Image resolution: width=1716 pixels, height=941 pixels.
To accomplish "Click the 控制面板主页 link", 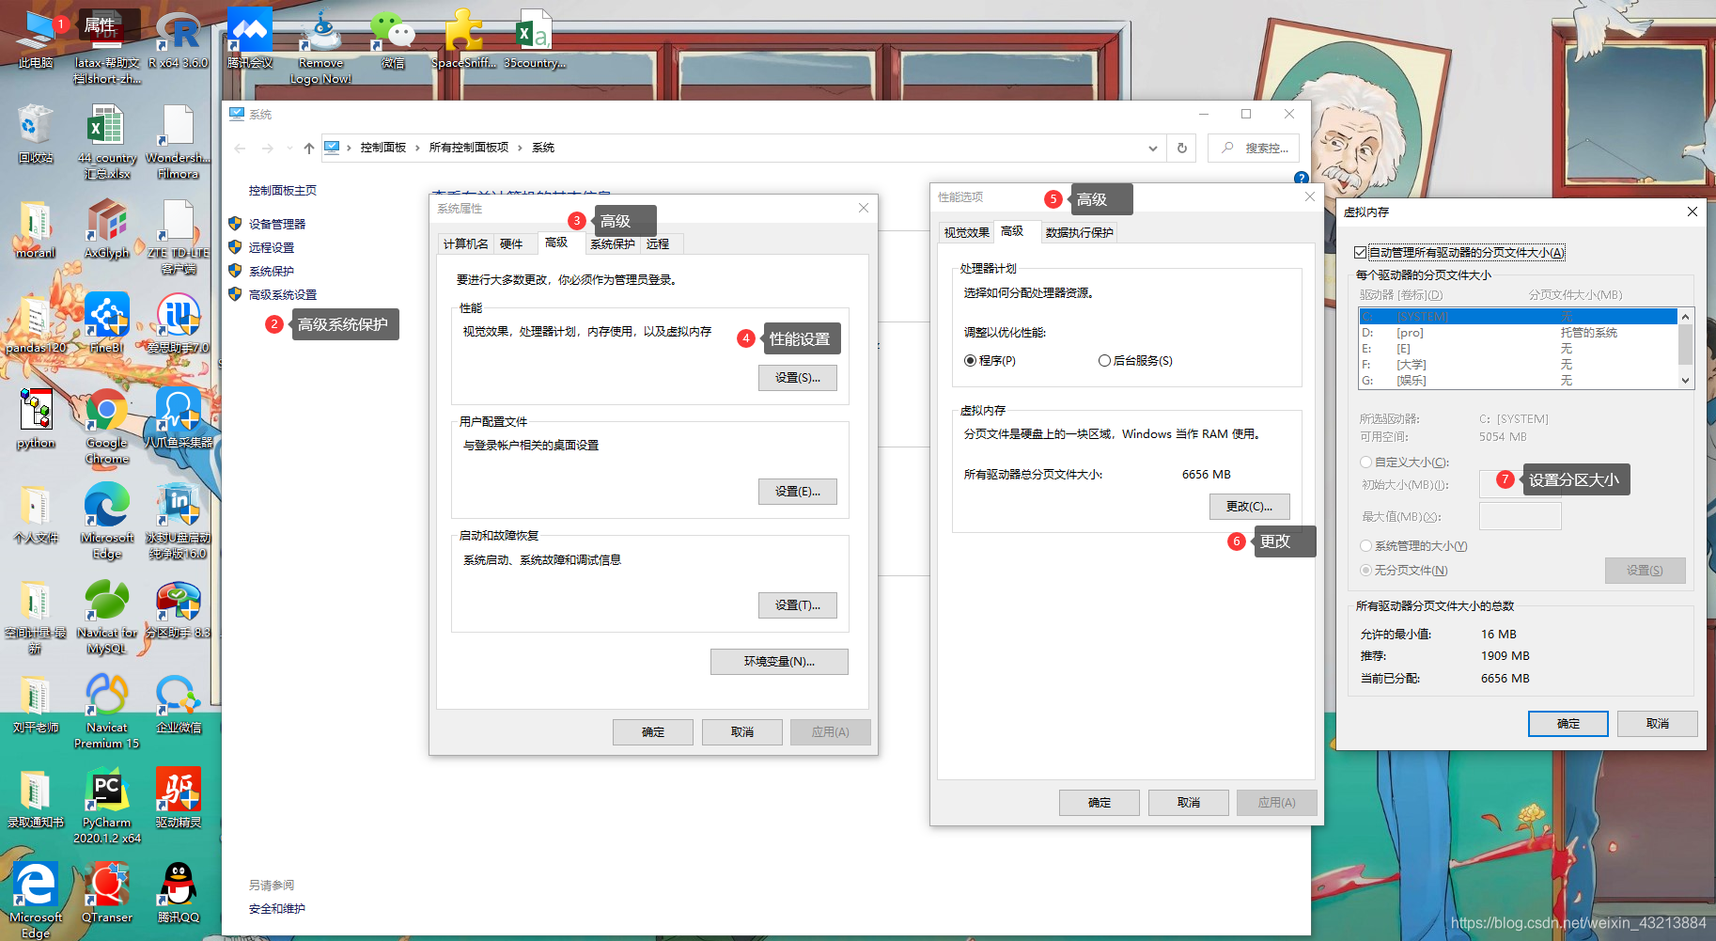I will coord(283,191).
